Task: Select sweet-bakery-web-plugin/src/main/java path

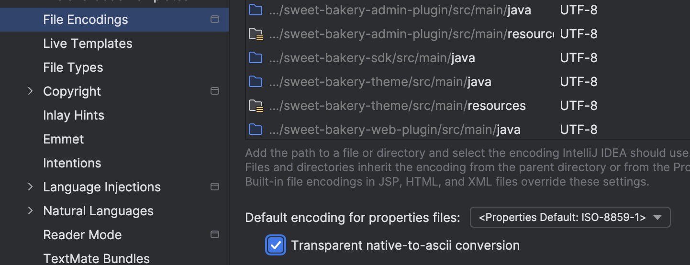Action: point(395,130)
